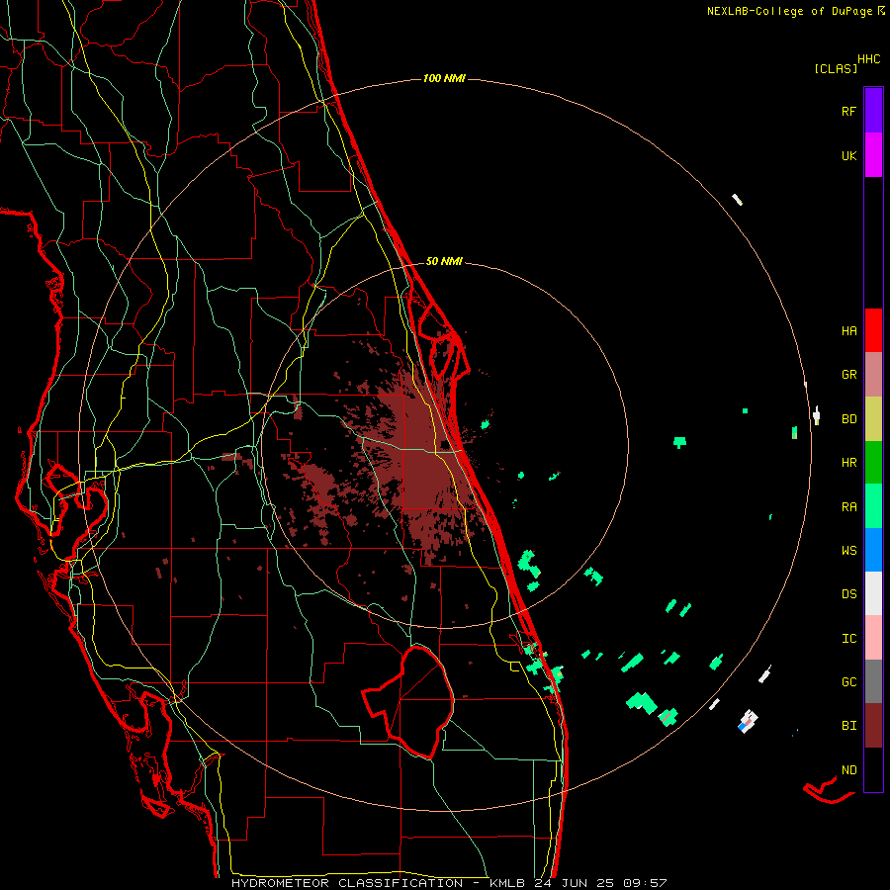Click the RF legend label
Viewport: 890px width, 890px height.
click(x=848, y=111)
